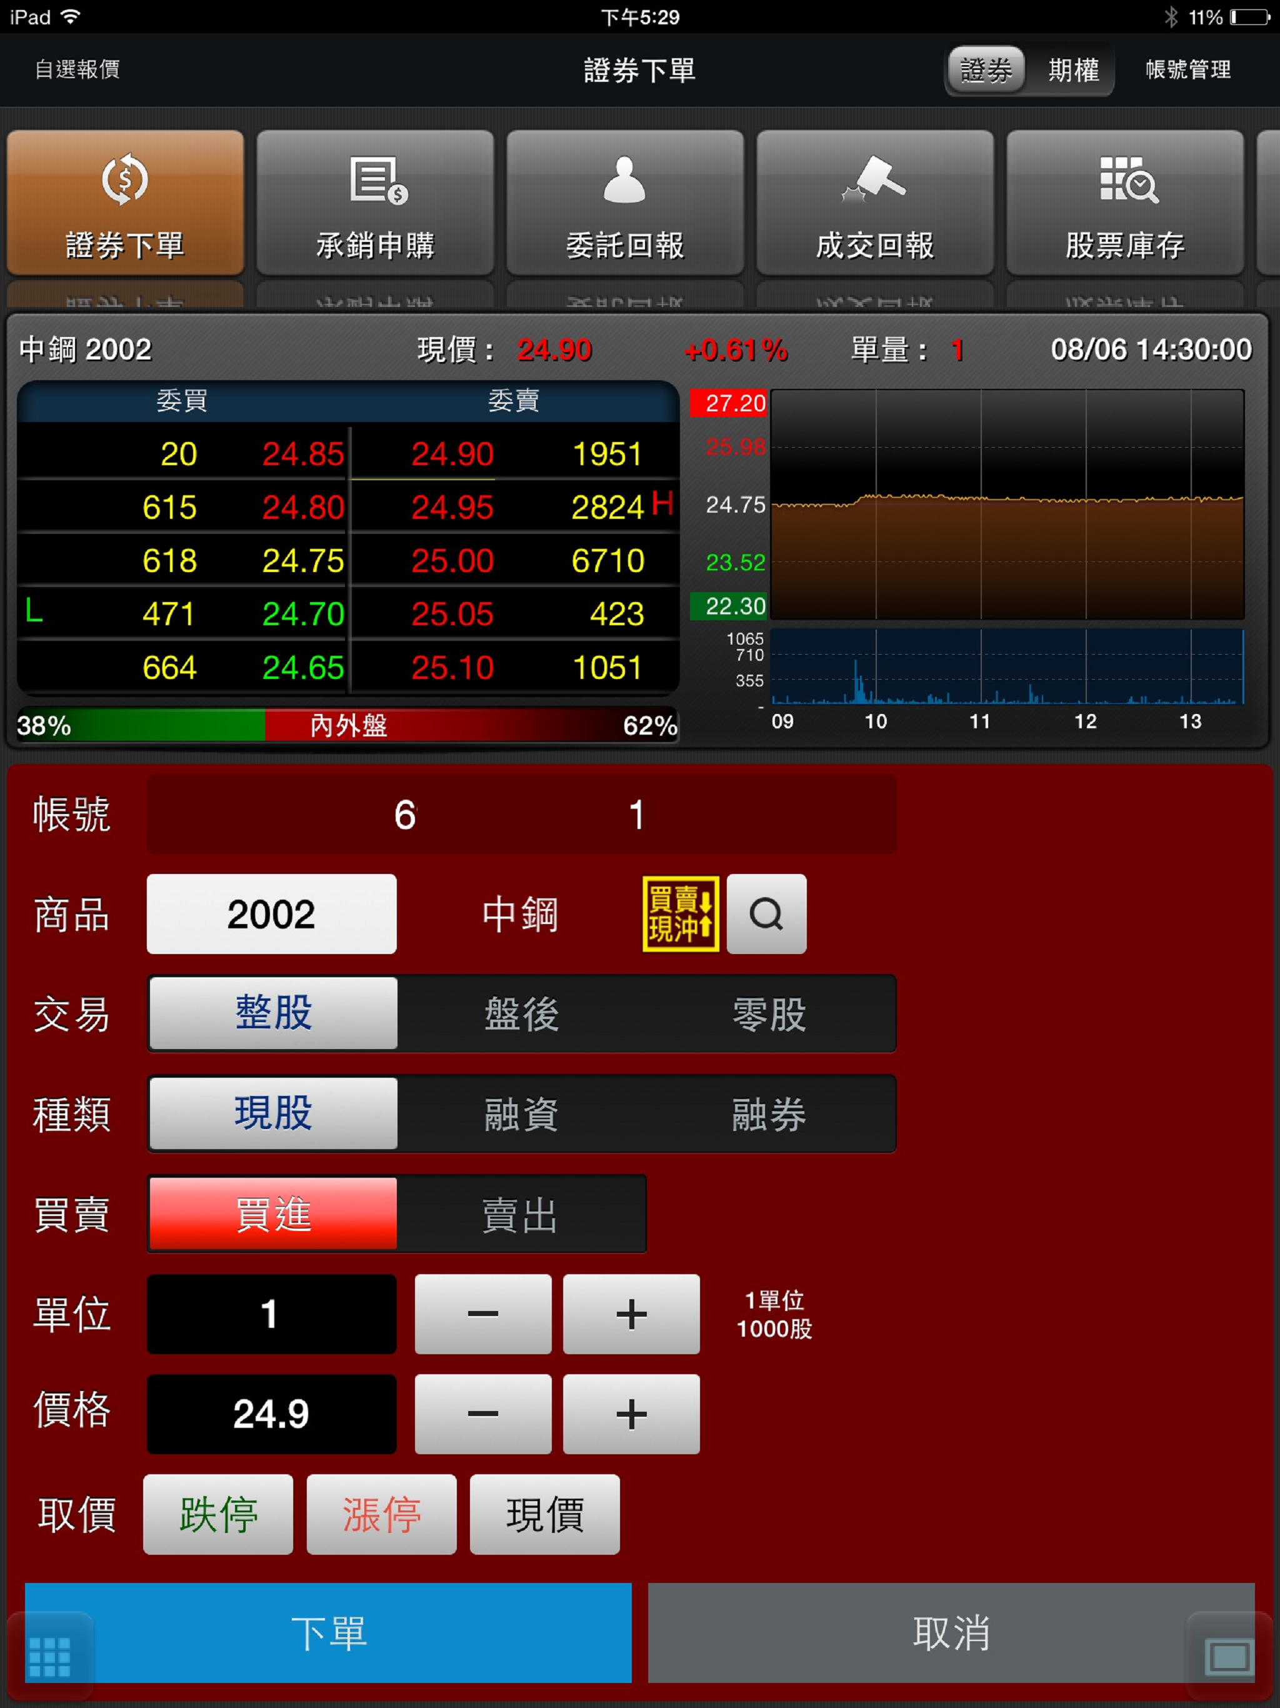Screen dimensions: 1280x1708
Task: Open the 承銷申購 subscription tile
Action: point(375,203)
